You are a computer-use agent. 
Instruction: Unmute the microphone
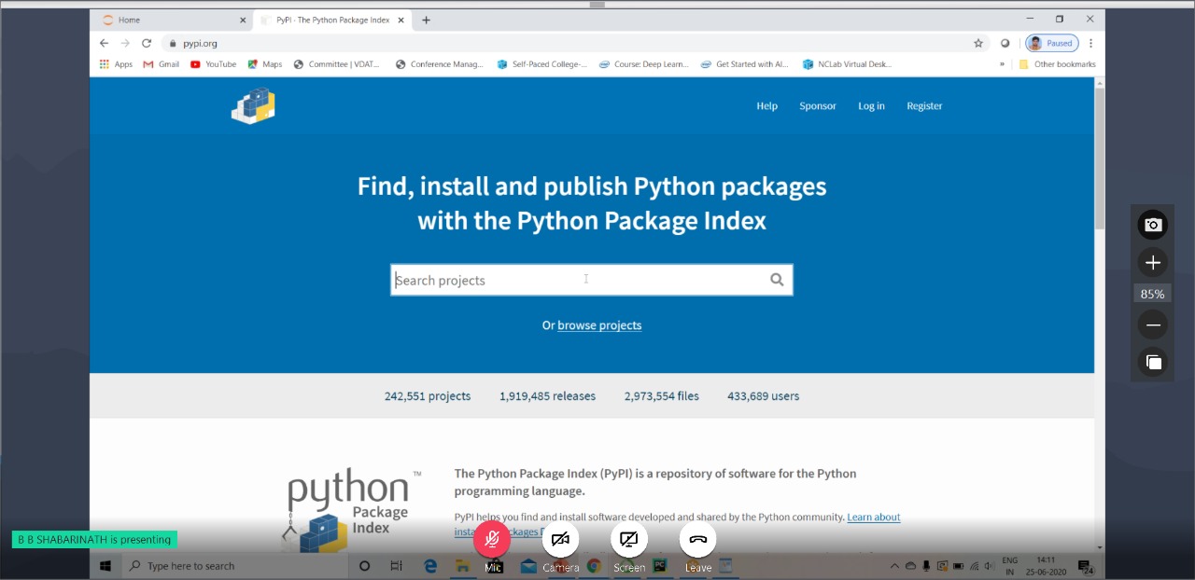tap(492, 539)
